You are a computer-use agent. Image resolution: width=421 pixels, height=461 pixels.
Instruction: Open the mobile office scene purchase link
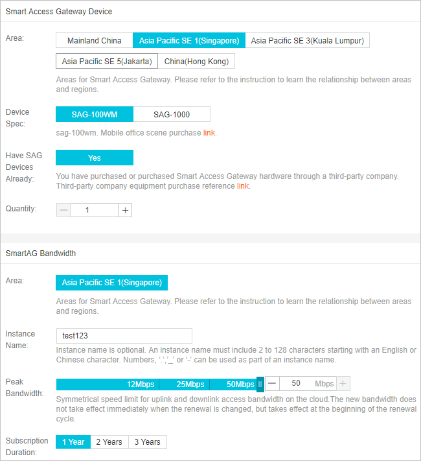pyautogui.click(x=209, y=133)
